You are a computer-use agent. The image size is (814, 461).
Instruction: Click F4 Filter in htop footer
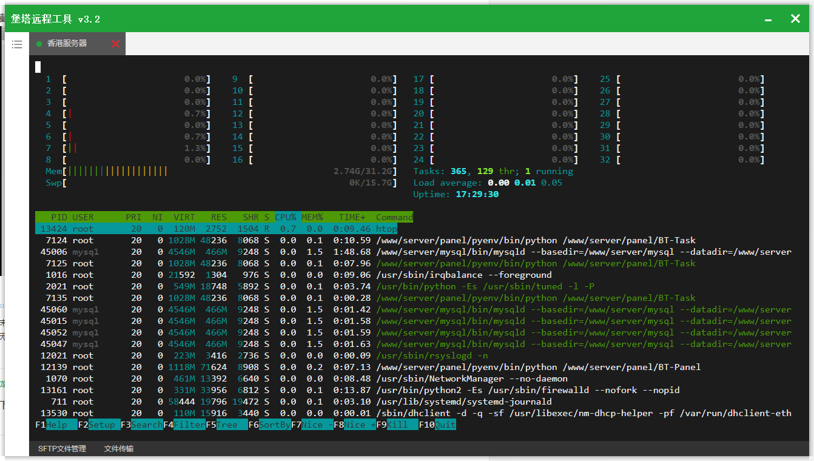point(184,425)
